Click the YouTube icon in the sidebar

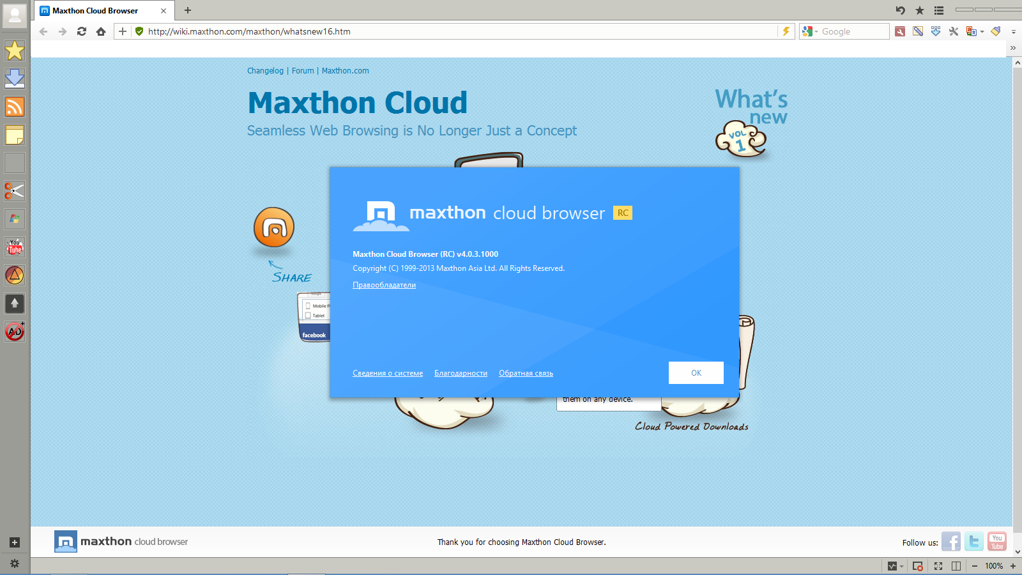(x=14, y=247)
